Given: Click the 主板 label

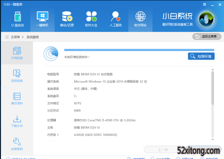Looking at the screenshot, I should 50,127.
